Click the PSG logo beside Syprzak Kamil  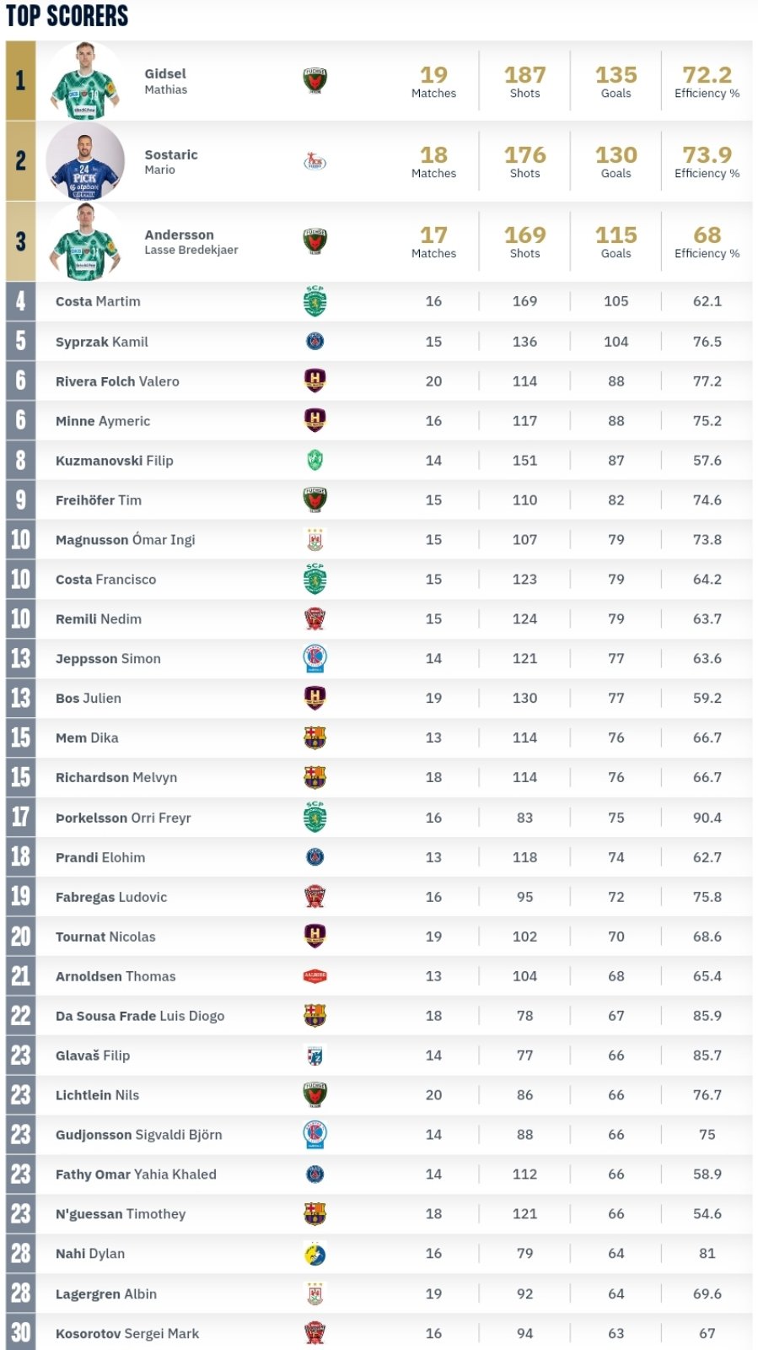pos(314,342)
